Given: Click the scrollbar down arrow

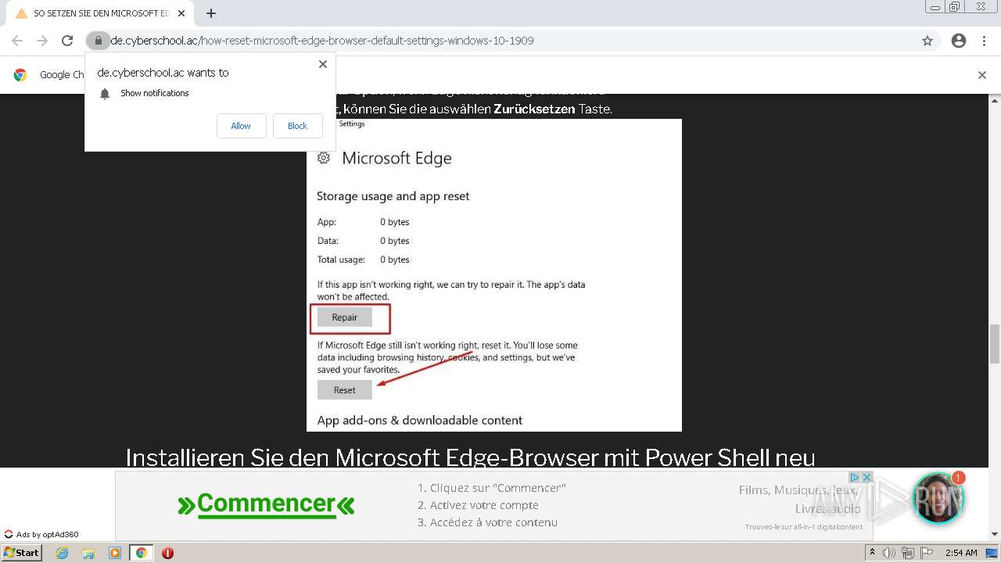Looking at the screenshot, I should (x=995, y=535).
